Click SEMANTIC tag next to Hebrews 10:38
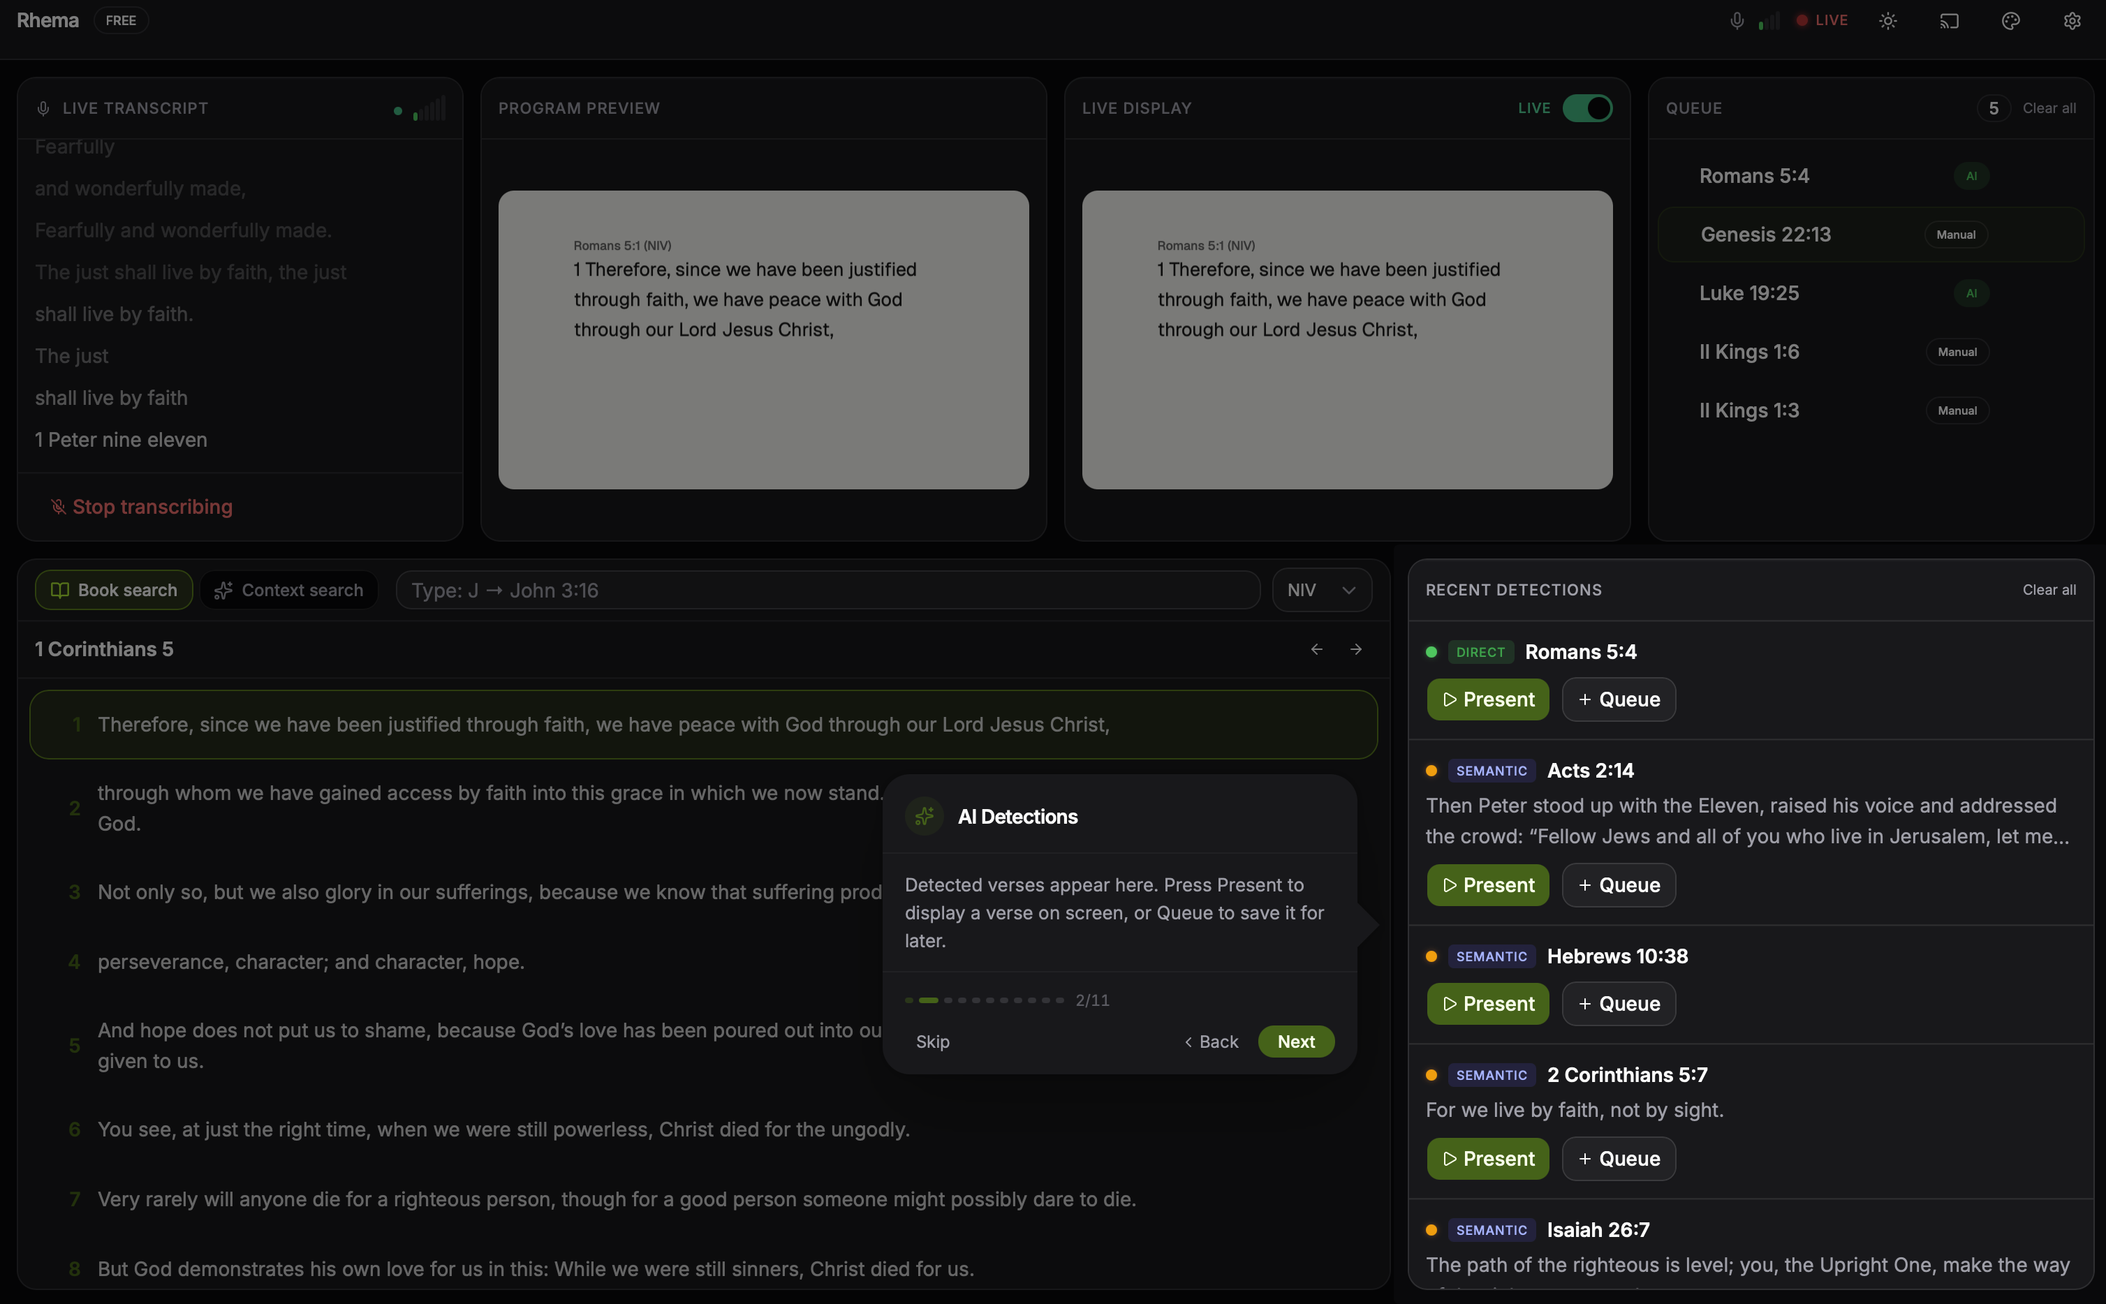 (x=1491, y=956)
